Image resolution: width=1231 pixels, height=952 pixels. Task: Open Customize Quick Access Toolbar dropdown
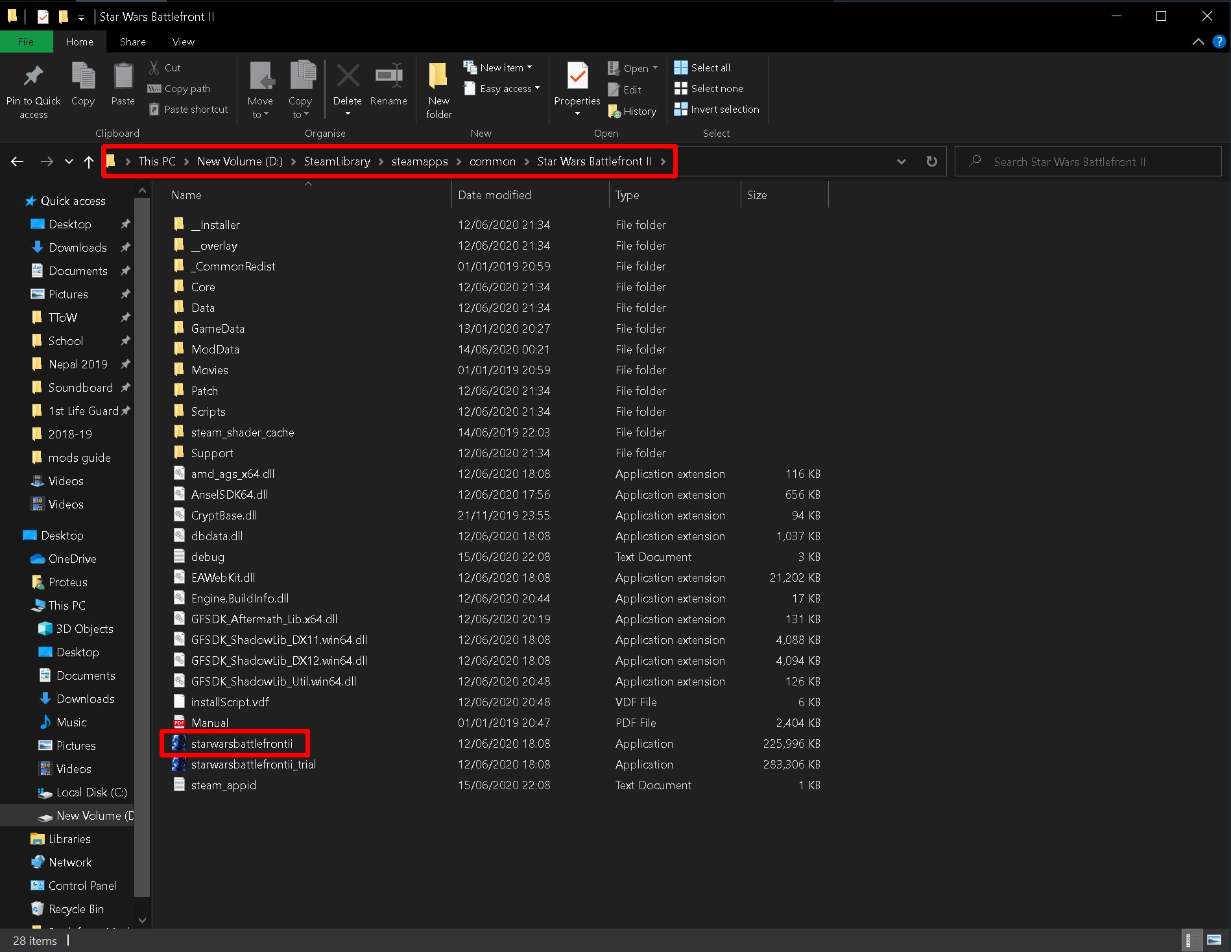81,17
